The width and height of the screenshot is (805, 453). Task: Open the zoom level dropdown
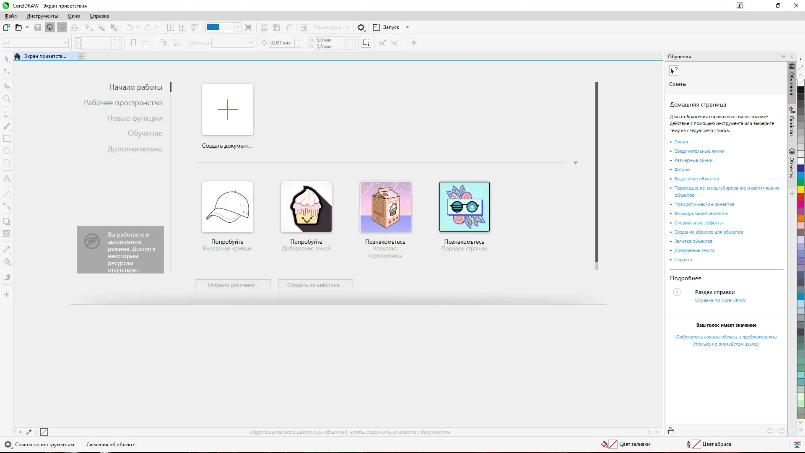coord(237,27)
